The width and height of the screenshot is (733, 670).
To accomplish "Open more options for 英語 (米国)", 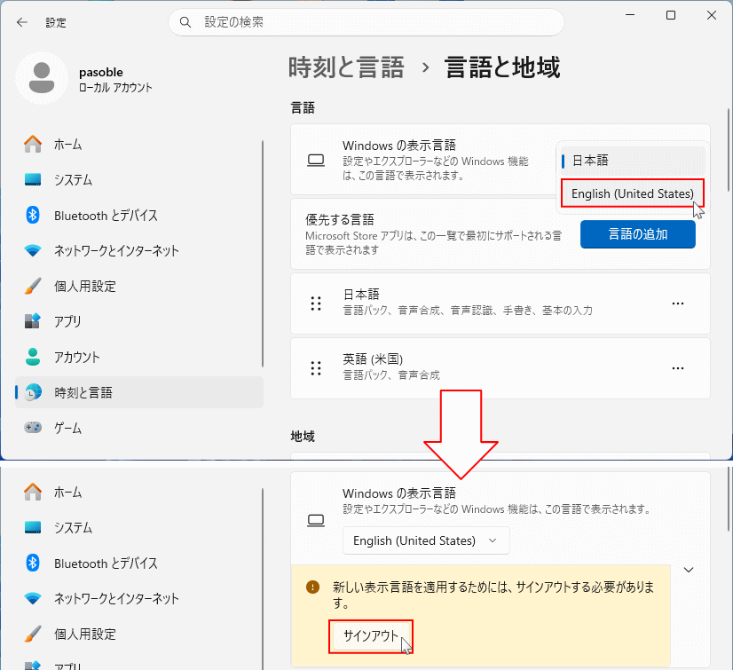I will point(678,367).
